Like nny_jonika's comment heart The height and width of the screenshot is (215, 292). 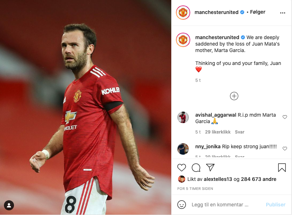285,149
